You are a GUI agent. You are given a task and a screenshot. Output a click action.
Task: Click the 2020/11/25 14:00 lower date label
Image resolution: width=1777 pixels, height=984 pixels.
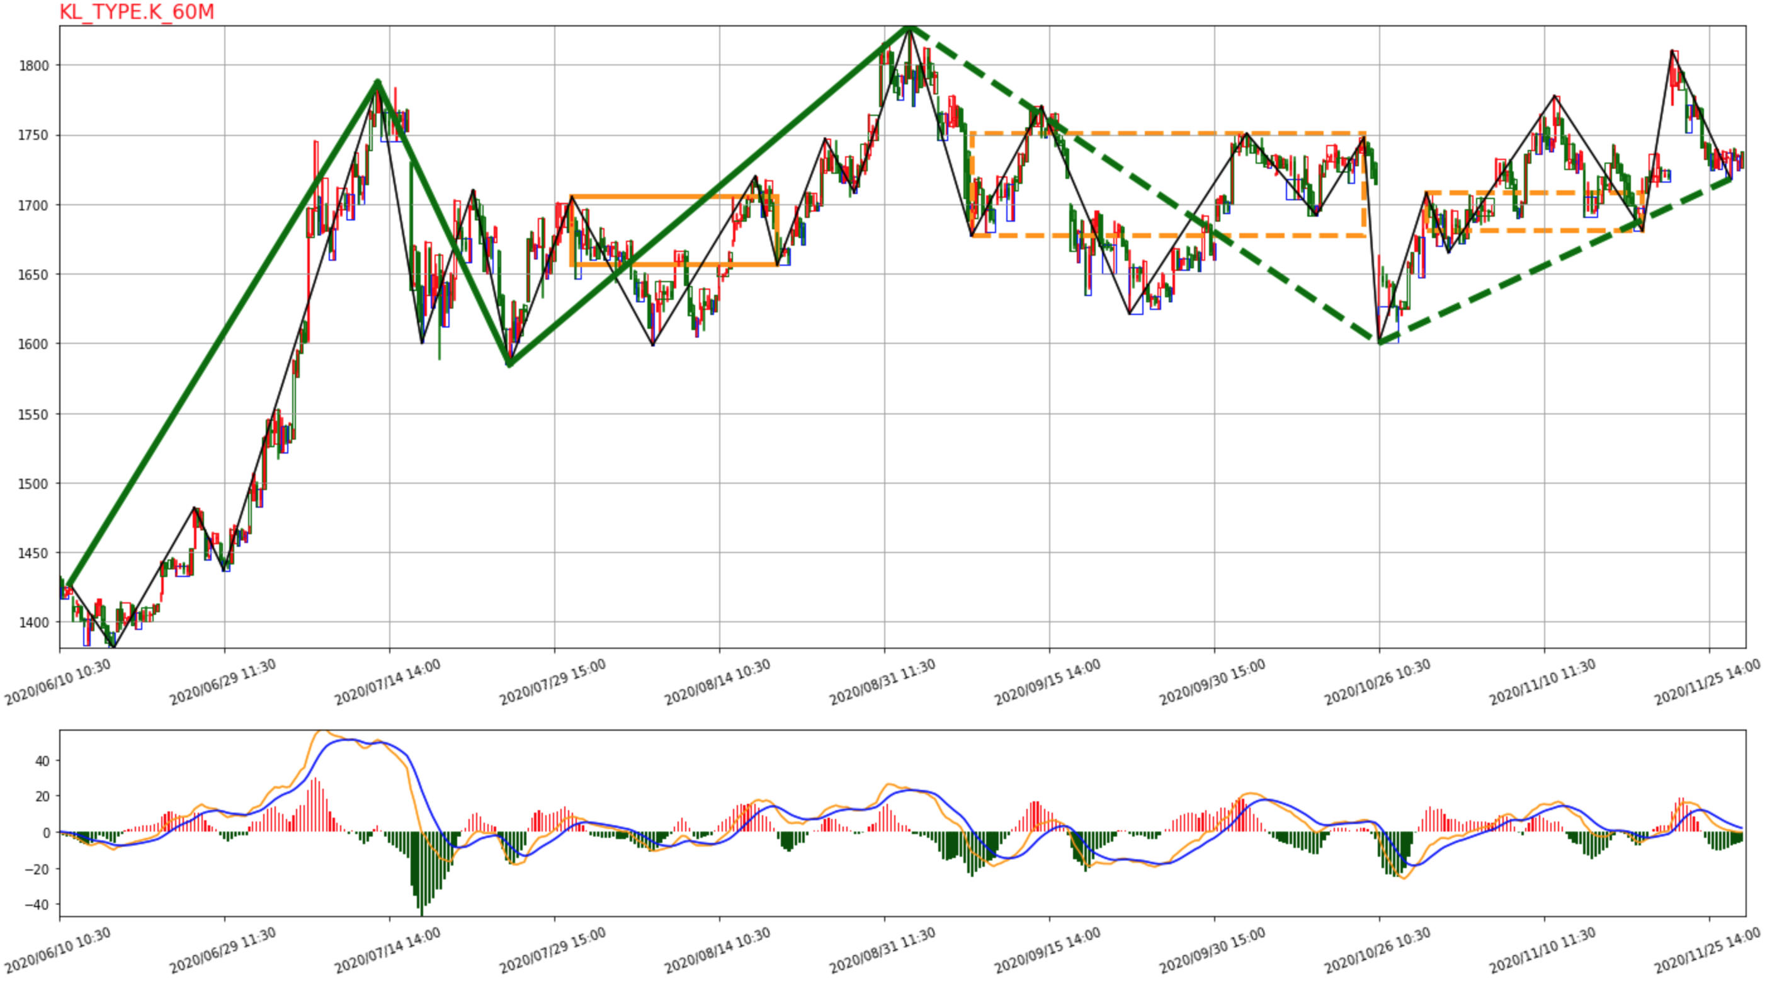[x=1707, y=951]
